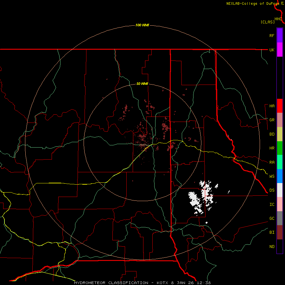
Task: Click the 100 NMI range ring label
Action: point(142,25)
